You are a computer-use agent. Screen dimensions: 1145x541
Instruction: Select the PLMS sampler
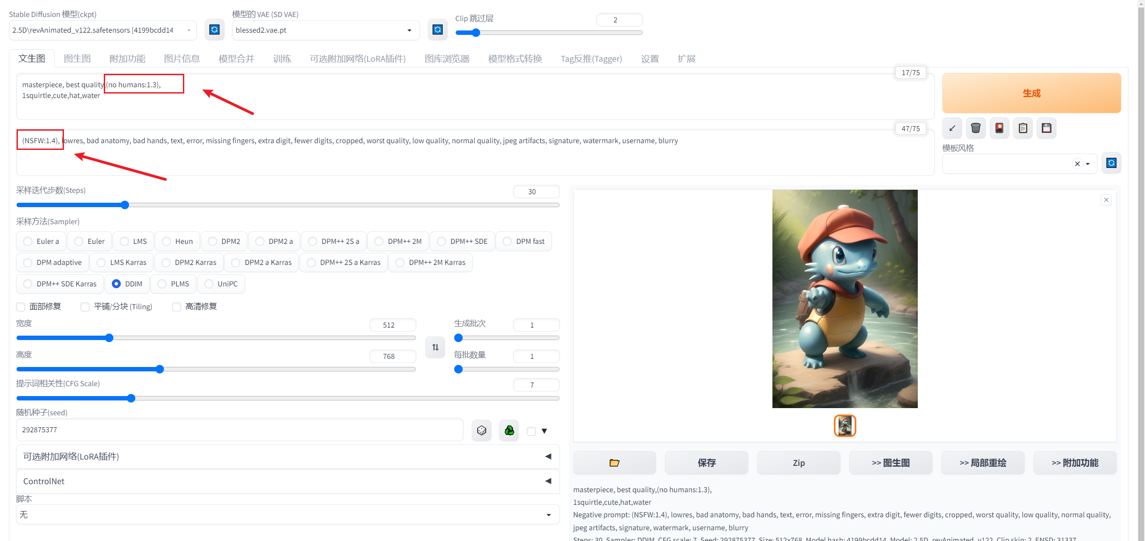(x=174, y=284)
